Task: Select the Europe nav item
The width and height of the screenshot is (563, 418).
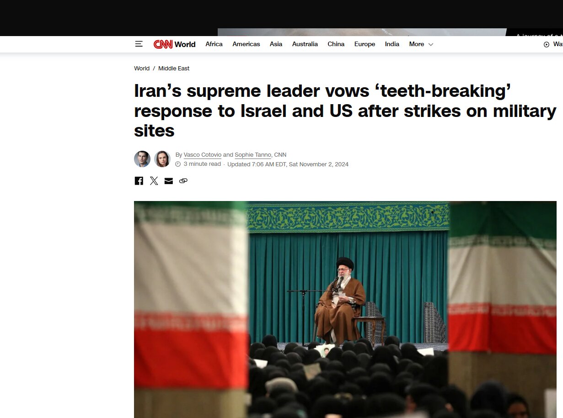Action: pos(365,44)
